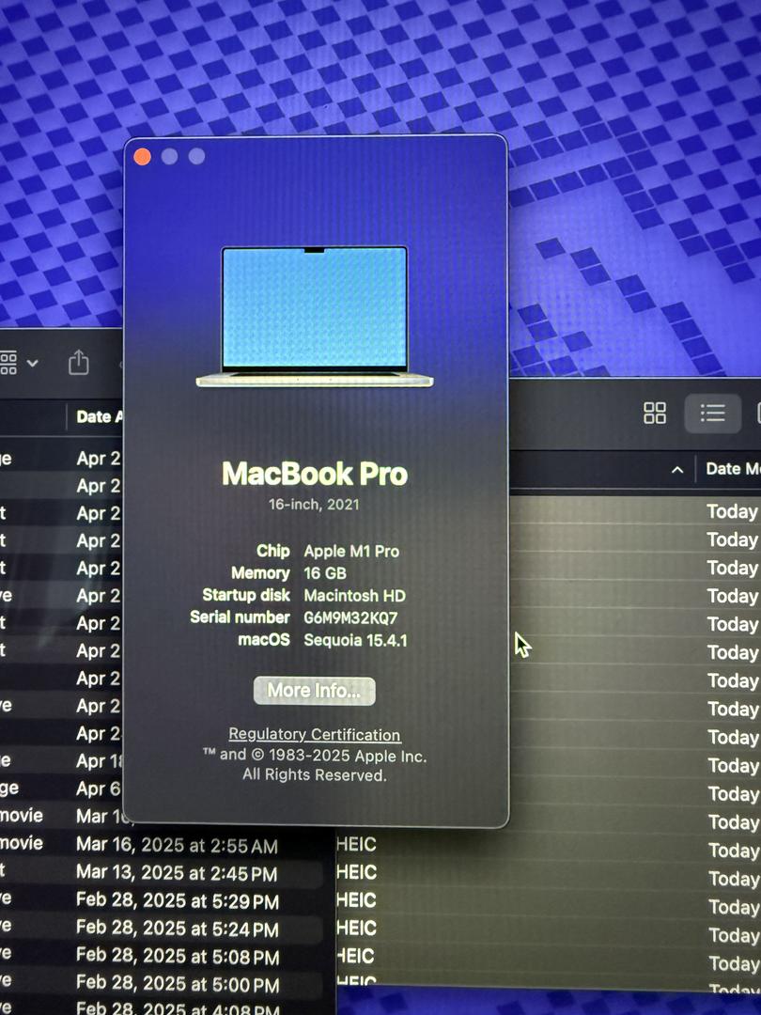Screen dimensions: 761x1015
Task: Click the MacBook Pro title text
Action: (315, 474)
